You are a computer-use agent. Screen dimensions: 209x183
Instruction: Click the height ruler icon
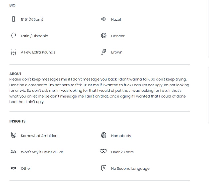[14, 19]
